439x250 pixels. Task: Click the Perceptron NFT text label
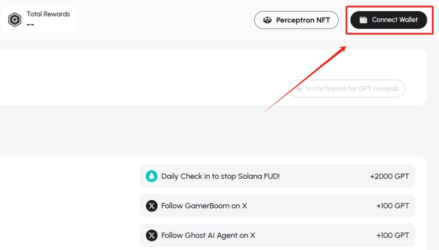303,20
